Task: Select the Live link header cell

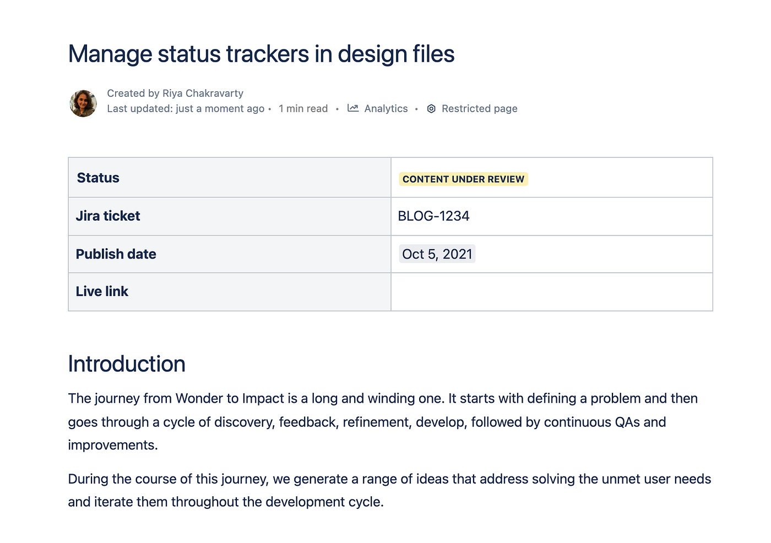Action: tap(230, 292)
